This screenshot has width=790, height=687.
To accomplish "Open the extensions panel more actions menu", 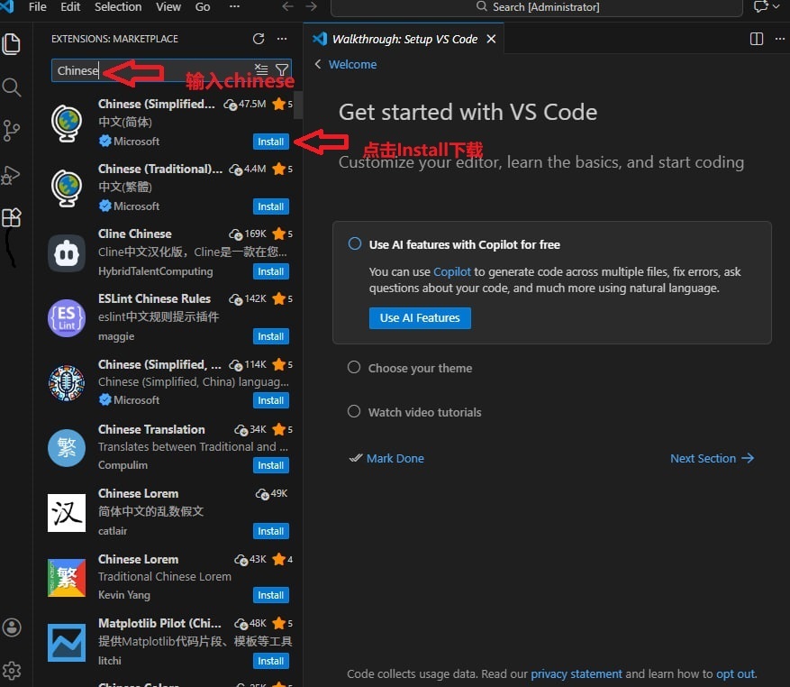I will (x=282, y=39).
